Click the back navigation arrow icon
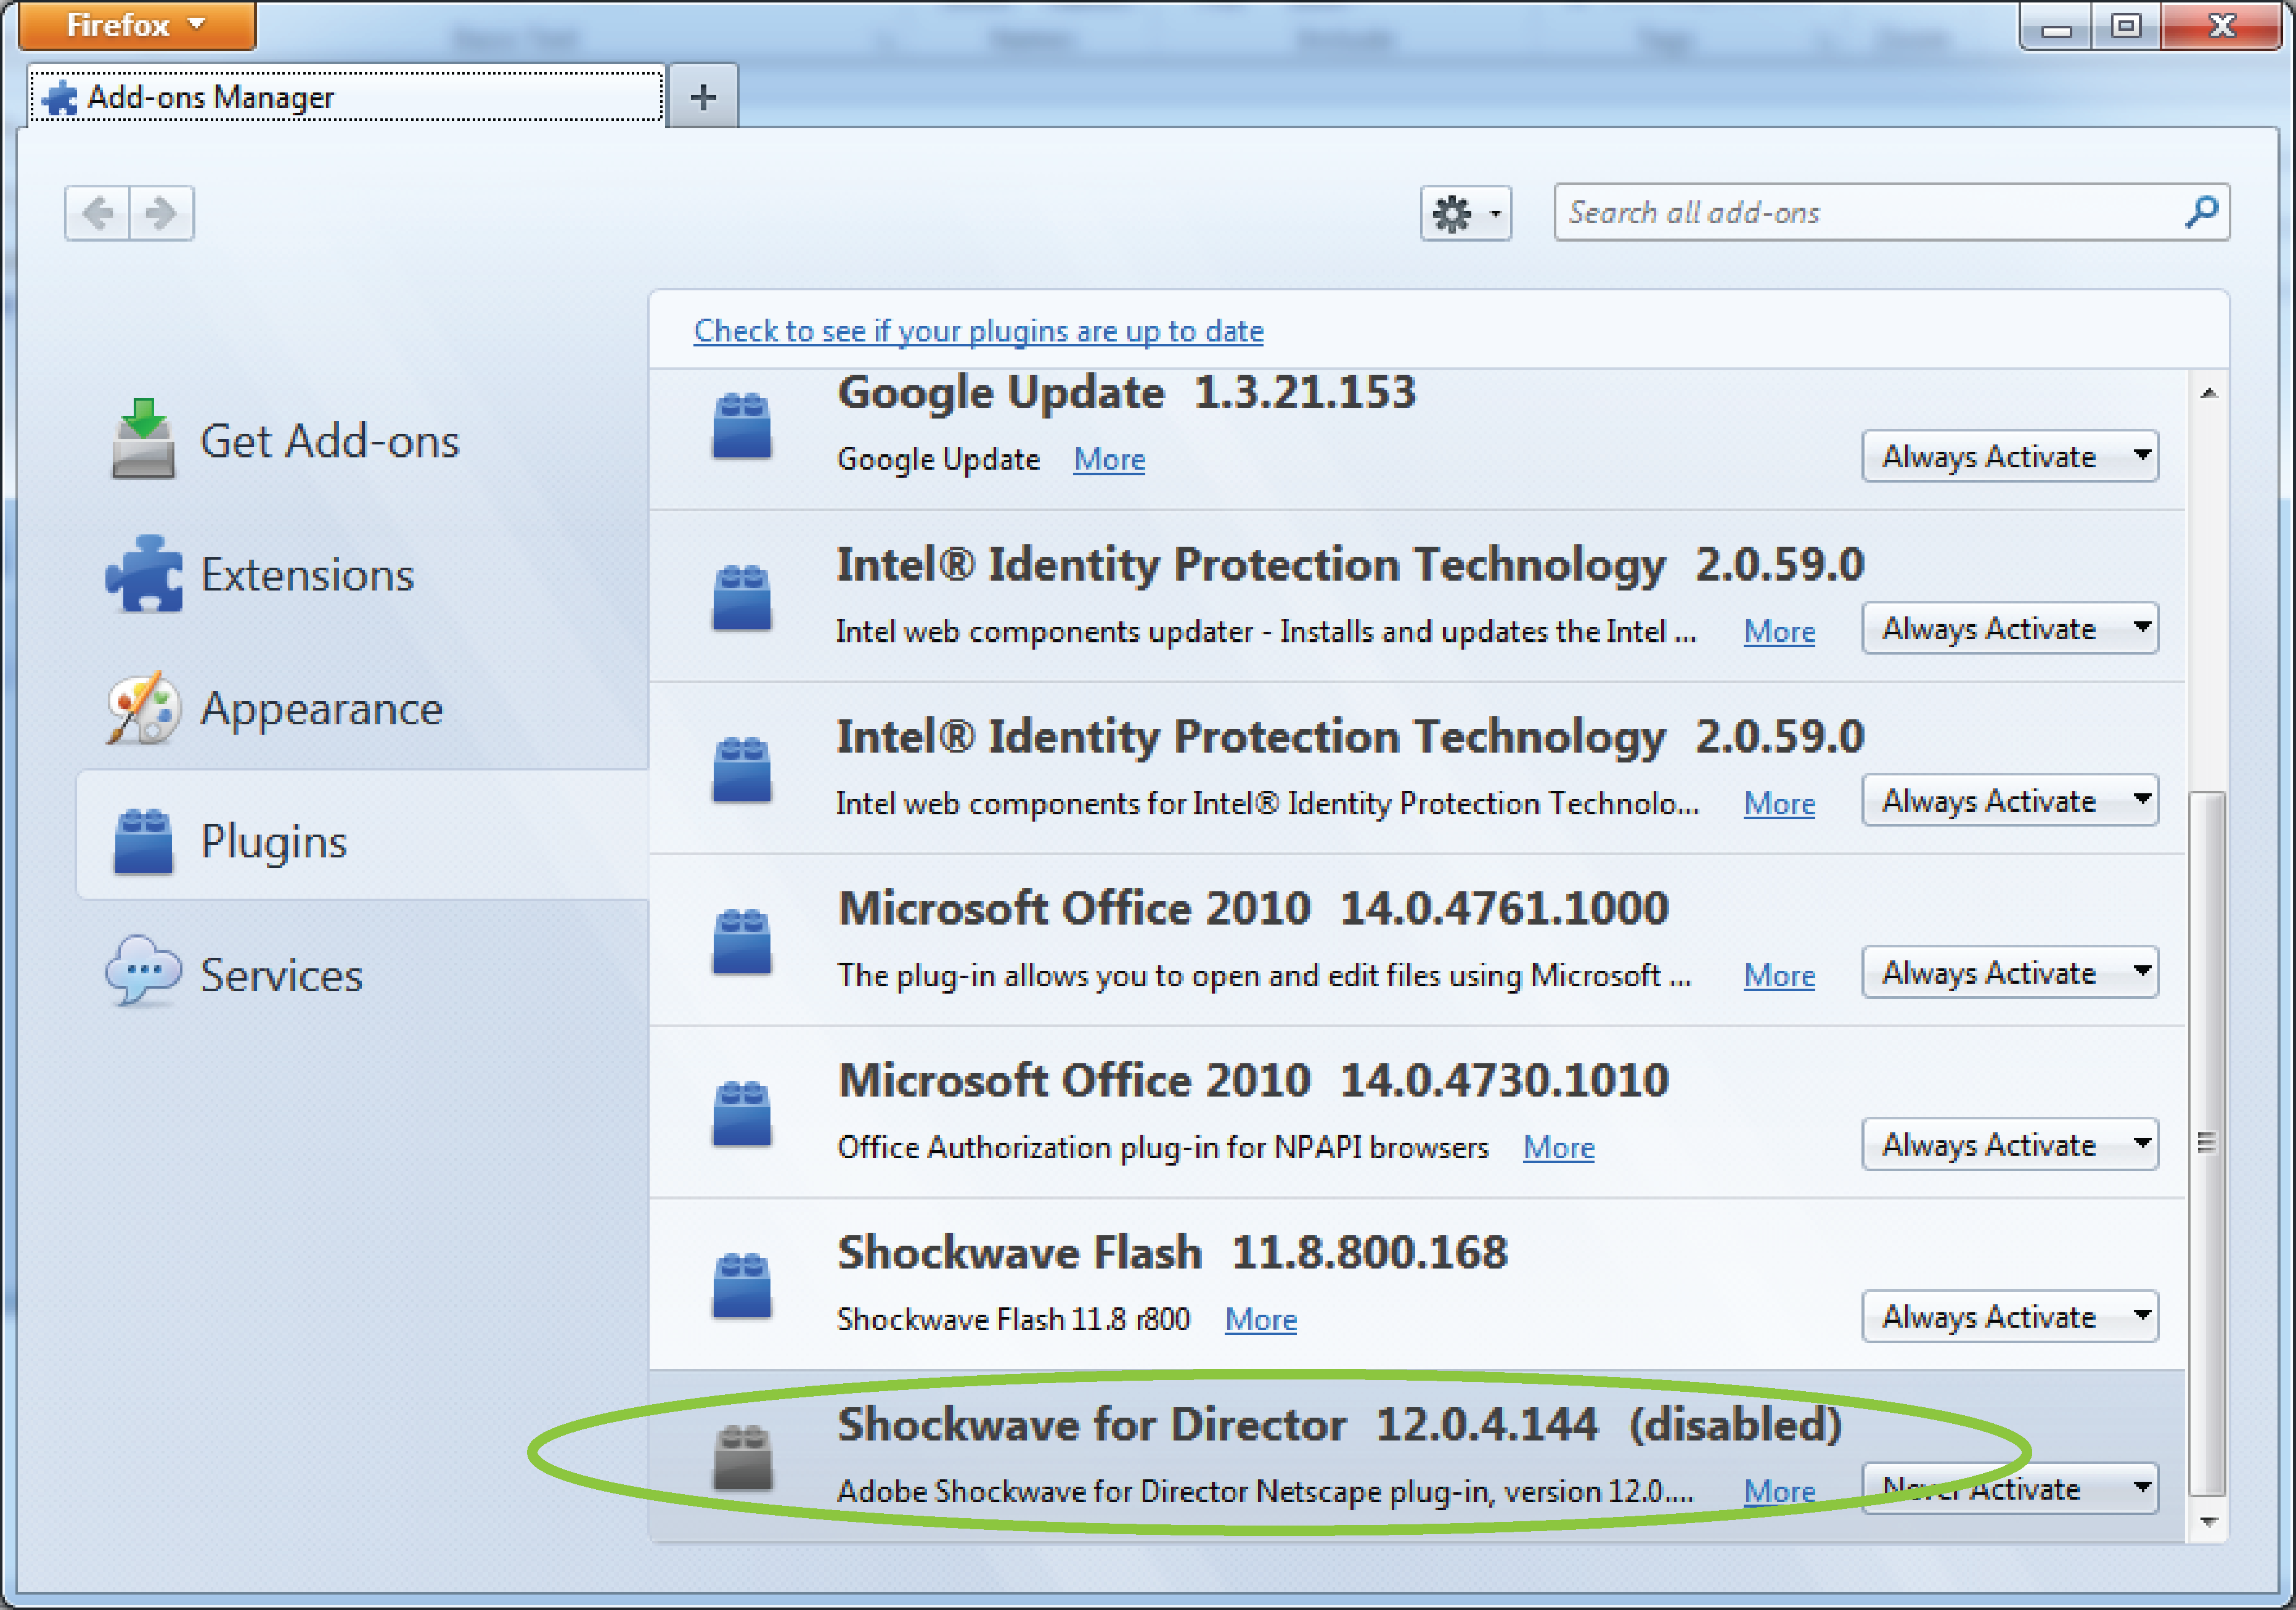2296x1610 pixels. coord(96,210)
